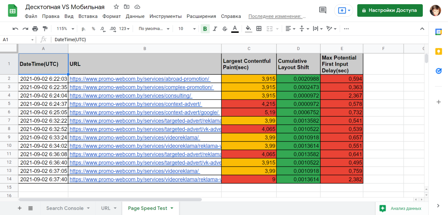Click the Undo arrow icon
The height and width of the screenshot is (215, 448).
click(x=15, y=29)
